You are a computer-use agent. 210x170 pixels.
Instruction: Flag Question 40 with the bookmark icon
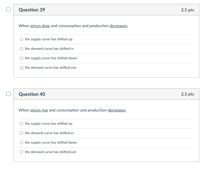tap(9, 94)
